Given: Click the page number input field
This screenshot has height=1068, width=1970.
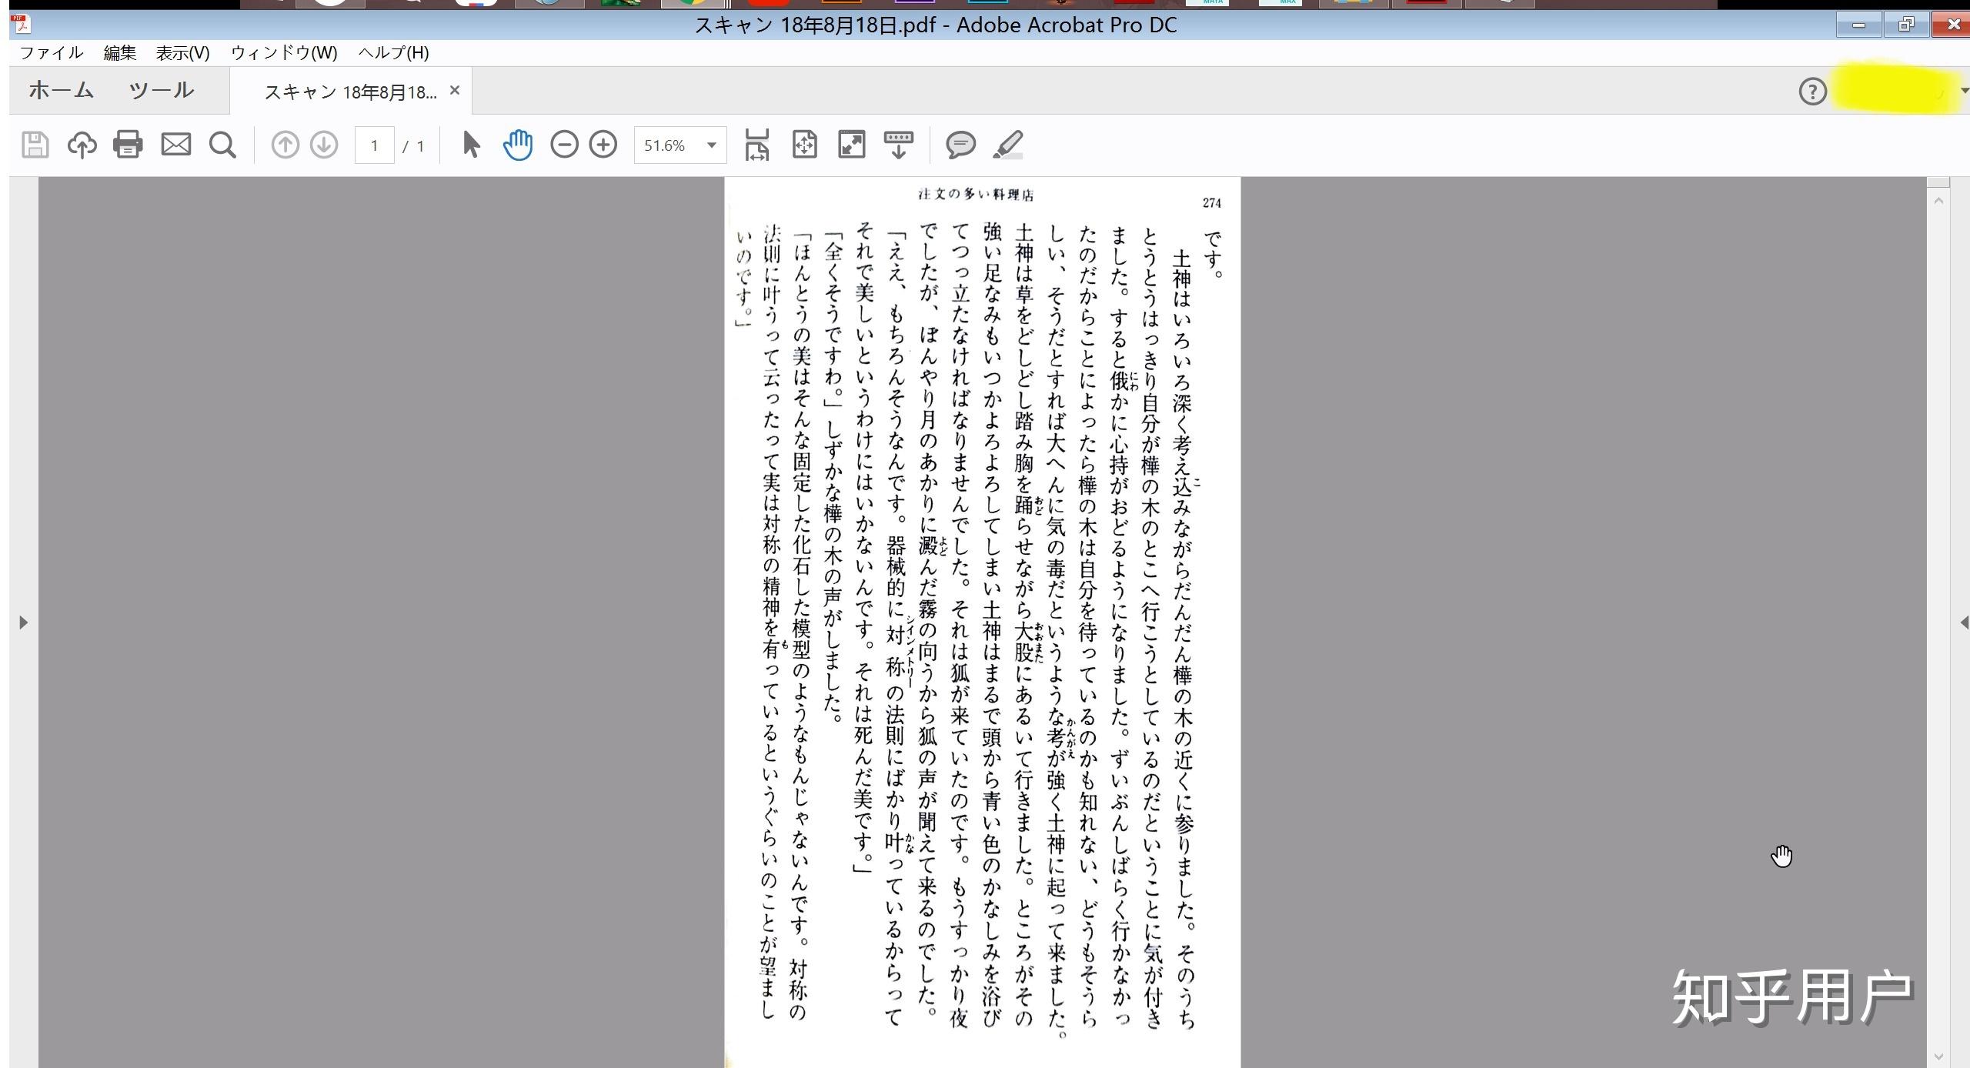Looking at the screenshot, I should pyautogui.click(x=374, y=145).
